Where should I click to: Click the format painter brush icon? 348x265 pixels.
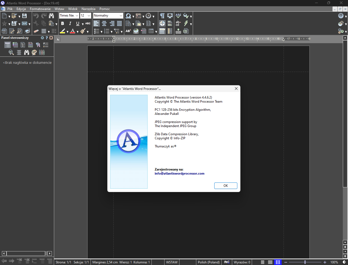83,31
